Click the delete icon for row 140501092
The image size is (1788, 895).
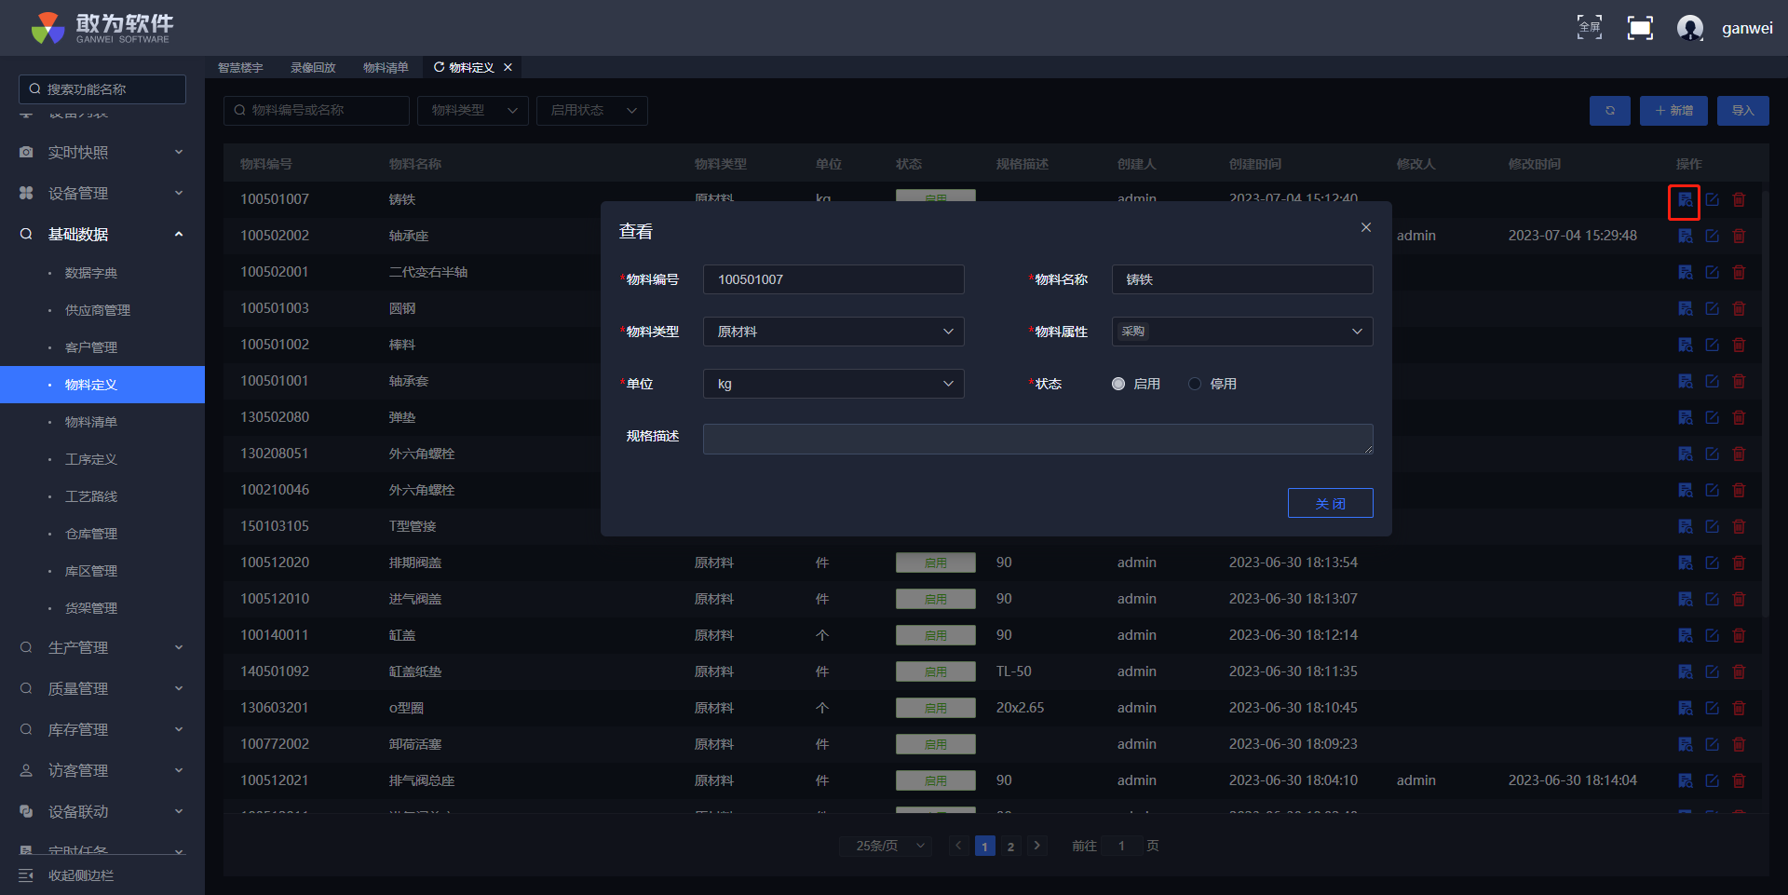point(1739,672)
